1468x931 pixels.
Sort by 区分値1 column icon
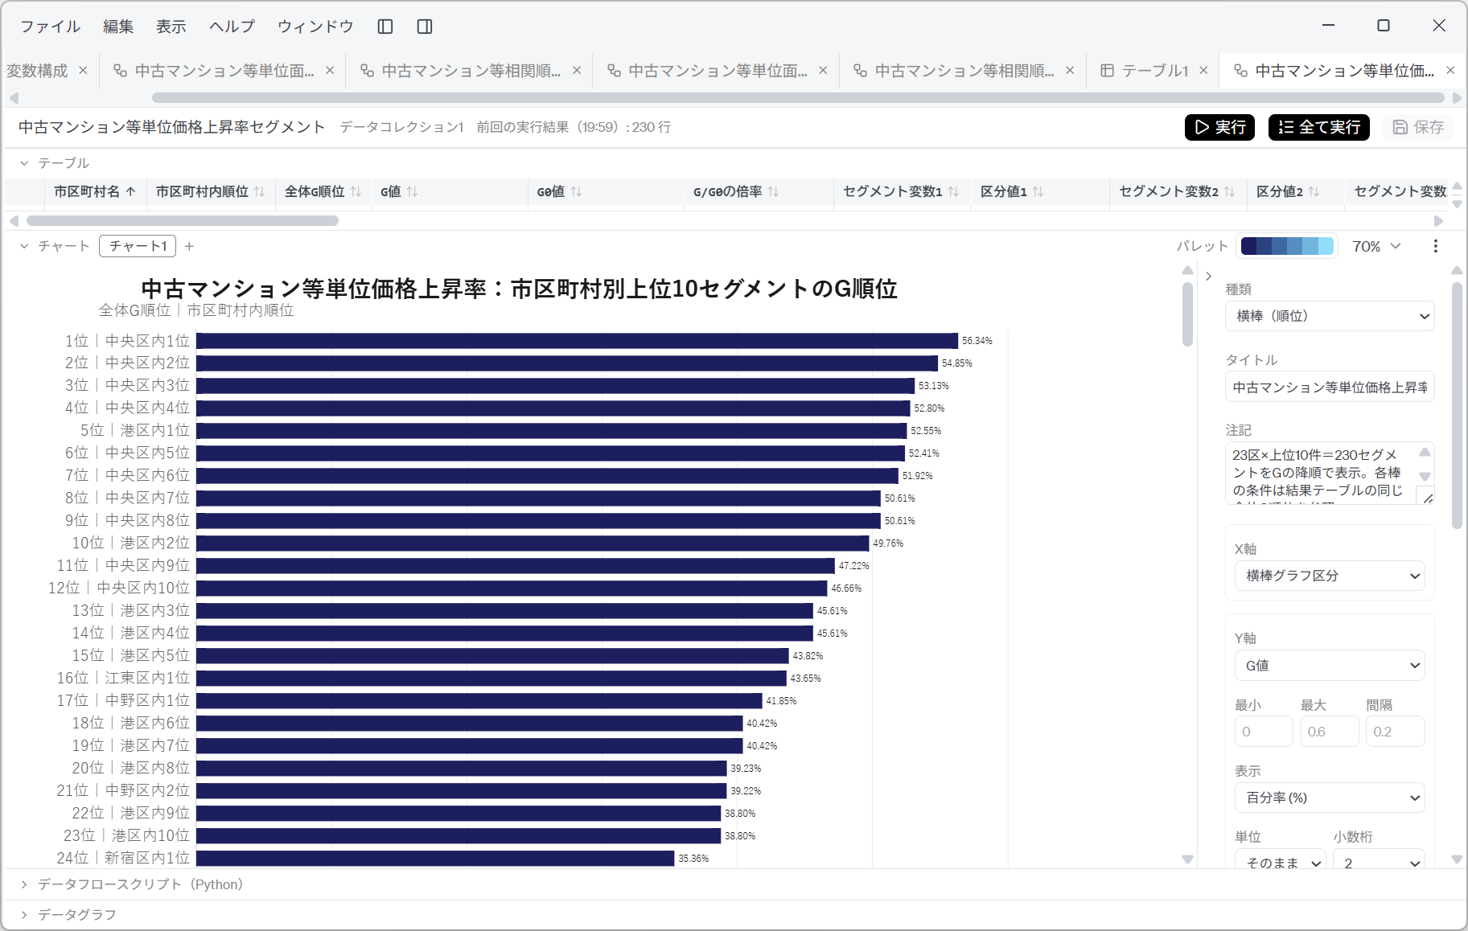point(1038,191)
